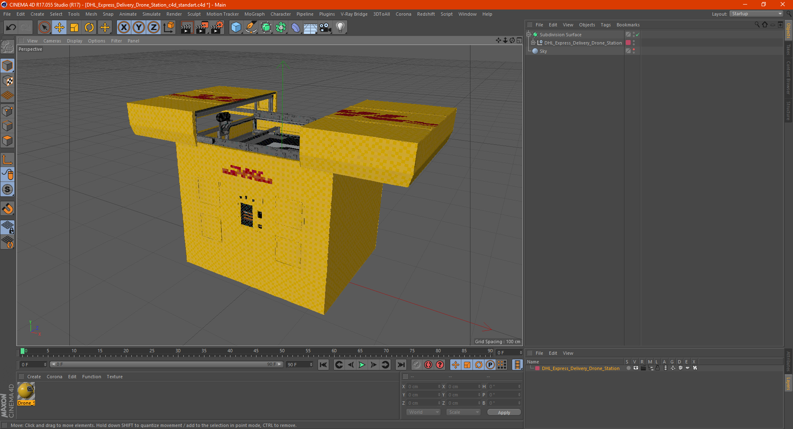
Task: Click Render to Picture Viewer icon
Action: (202, 28)
